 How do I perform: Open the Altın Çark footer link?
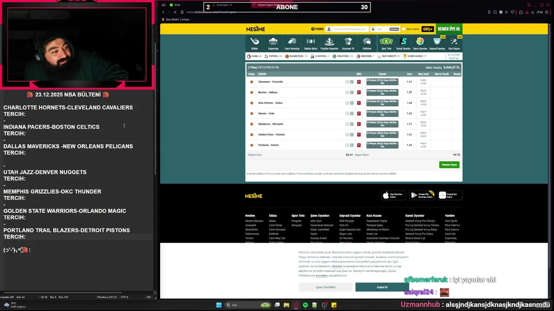click(316, 221)
